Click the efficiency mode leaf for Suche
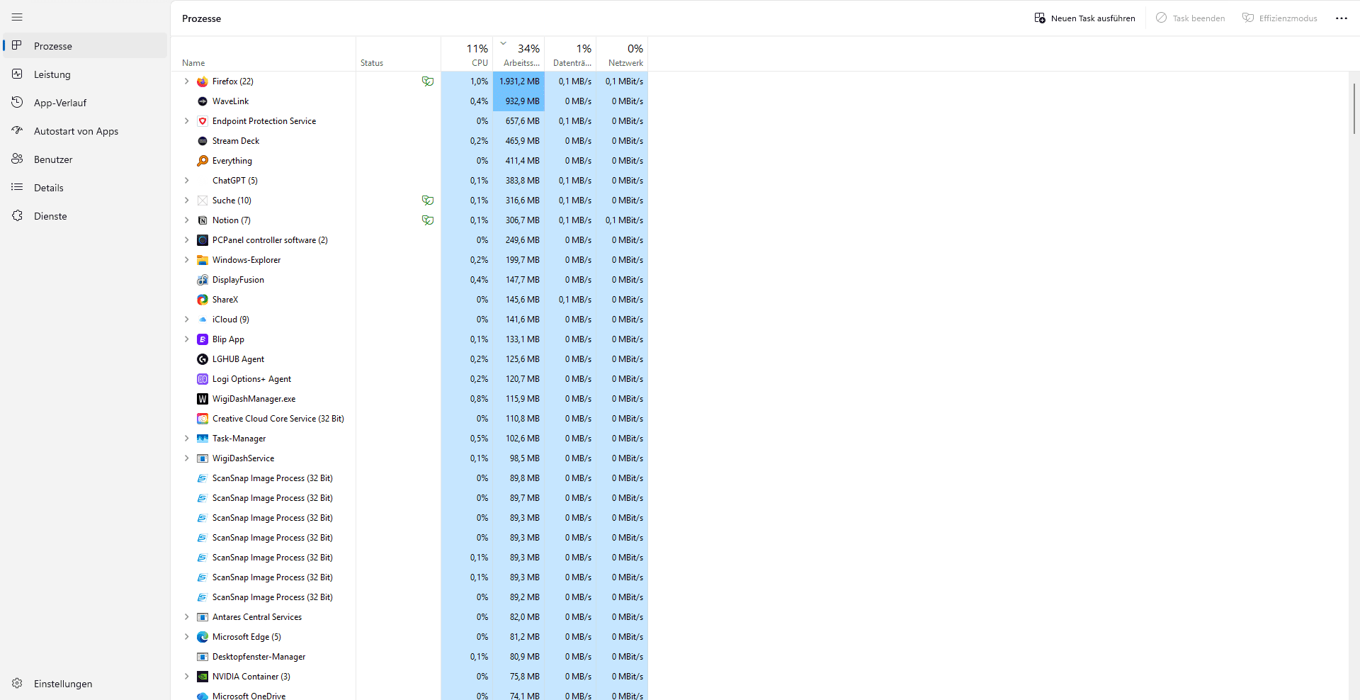The height and width of the screenshot is (700, 1360). [428, 201]
